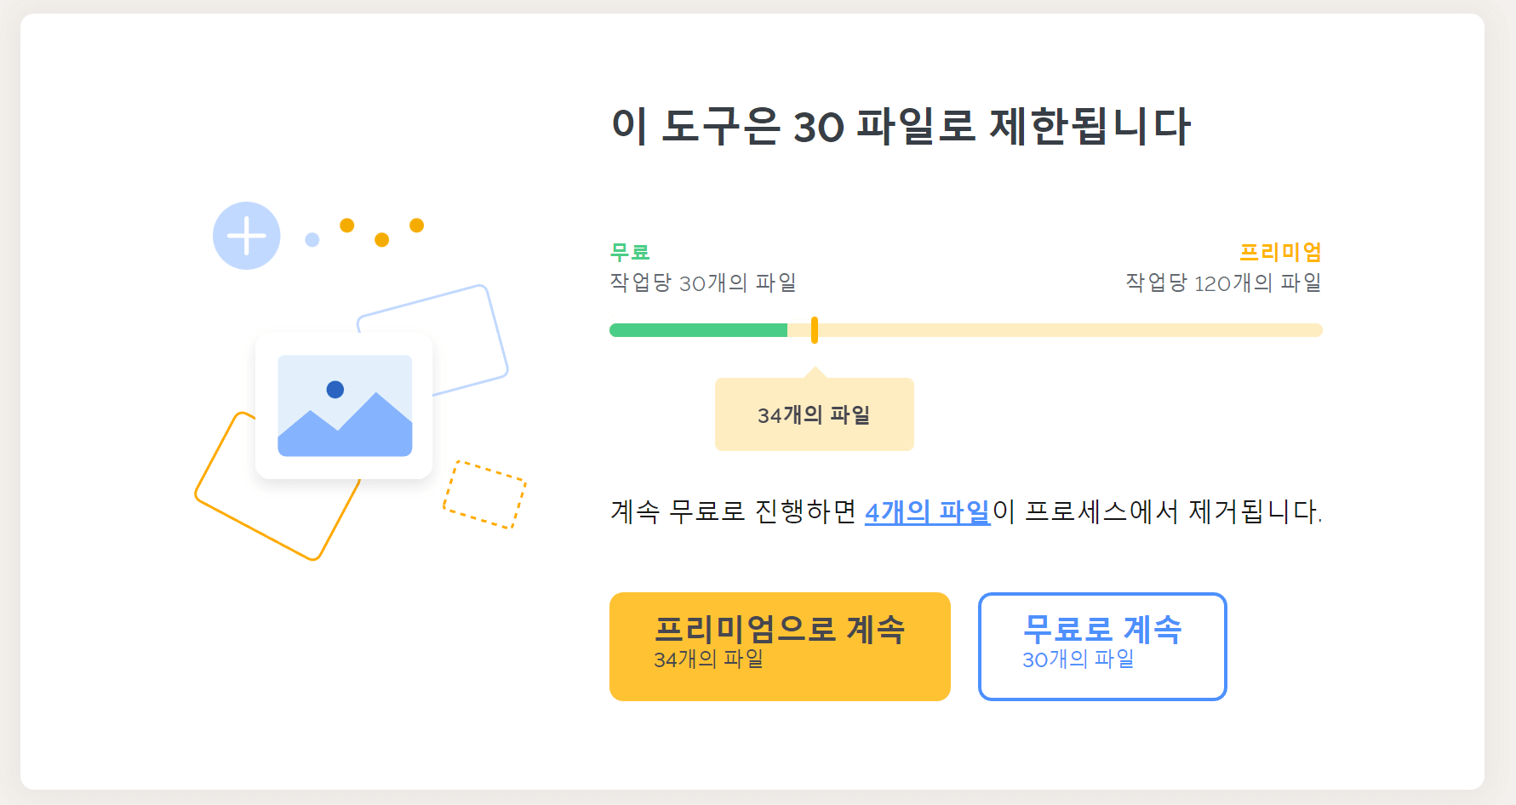Screen dimensions: 1516x805
Task: Click the plus circle icon in illustration
Action: pos(246,236)
